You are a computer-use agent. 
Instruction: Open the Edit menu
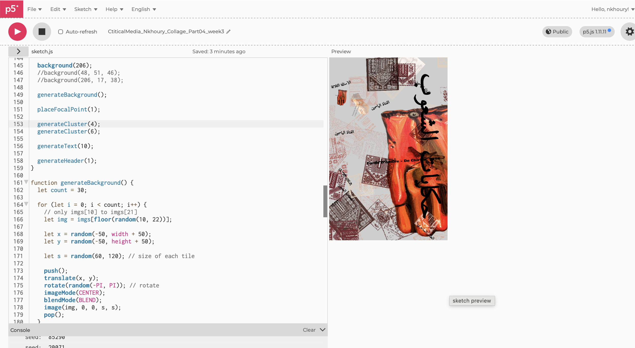tap(58, 9)
